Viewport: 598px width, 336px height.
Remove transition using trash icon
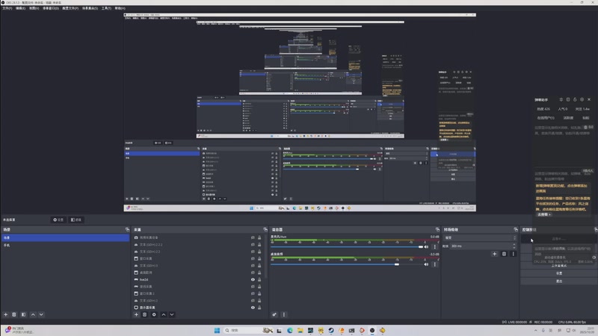click(x=504, y=254)
